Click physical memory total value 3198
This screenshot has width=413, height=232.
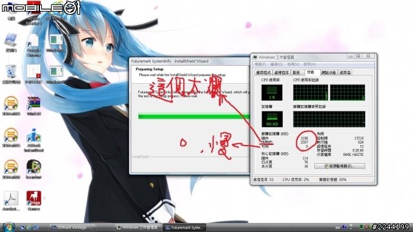pyautogui.click(x=304, y=138)
